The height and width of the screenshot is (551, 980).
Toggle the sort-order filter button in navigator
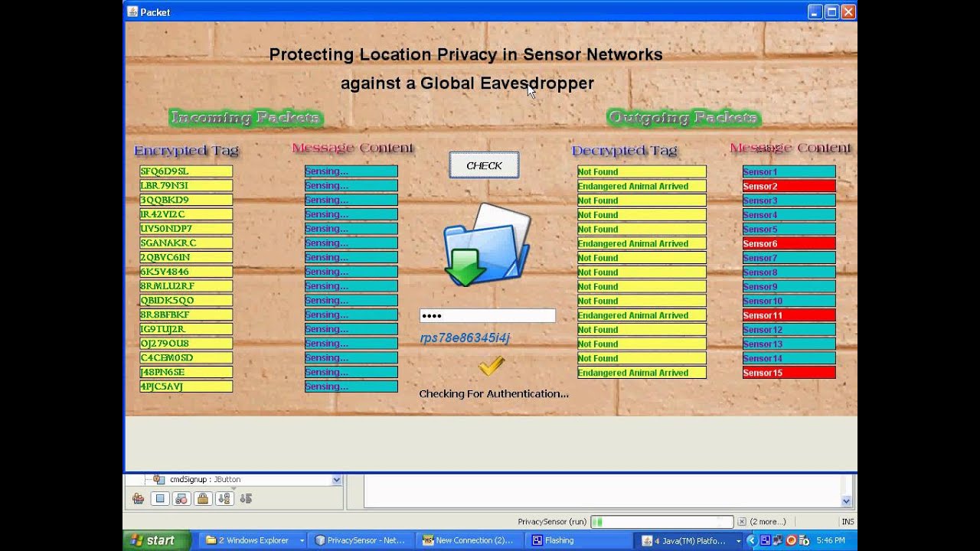(224, 499)
